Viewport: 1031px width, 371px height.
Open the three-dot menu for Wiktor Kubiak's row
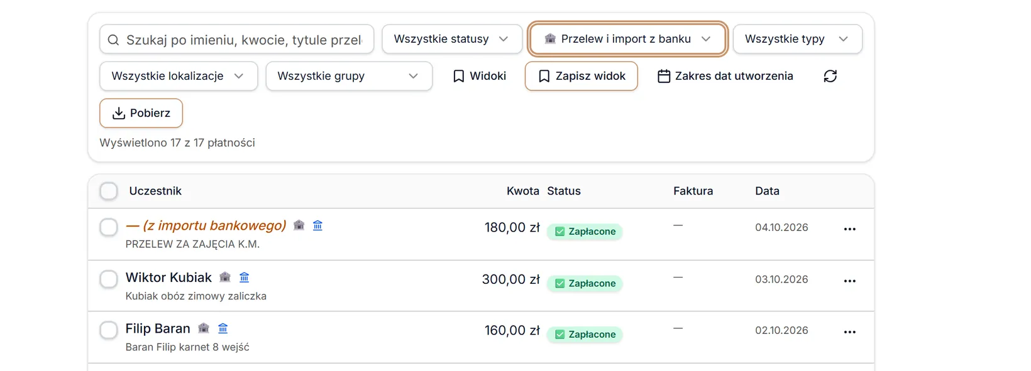click(850, 281)
